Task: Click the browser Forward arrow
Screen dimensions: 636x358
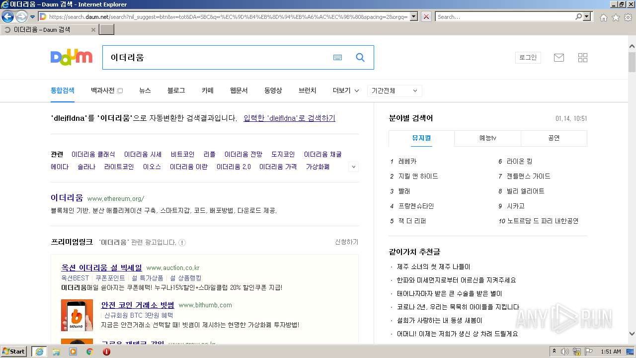Action: coord(21,16)
